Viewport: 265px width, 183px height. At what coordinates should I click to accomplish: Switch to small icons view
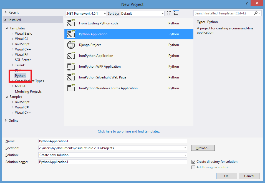tap(169, 13)
